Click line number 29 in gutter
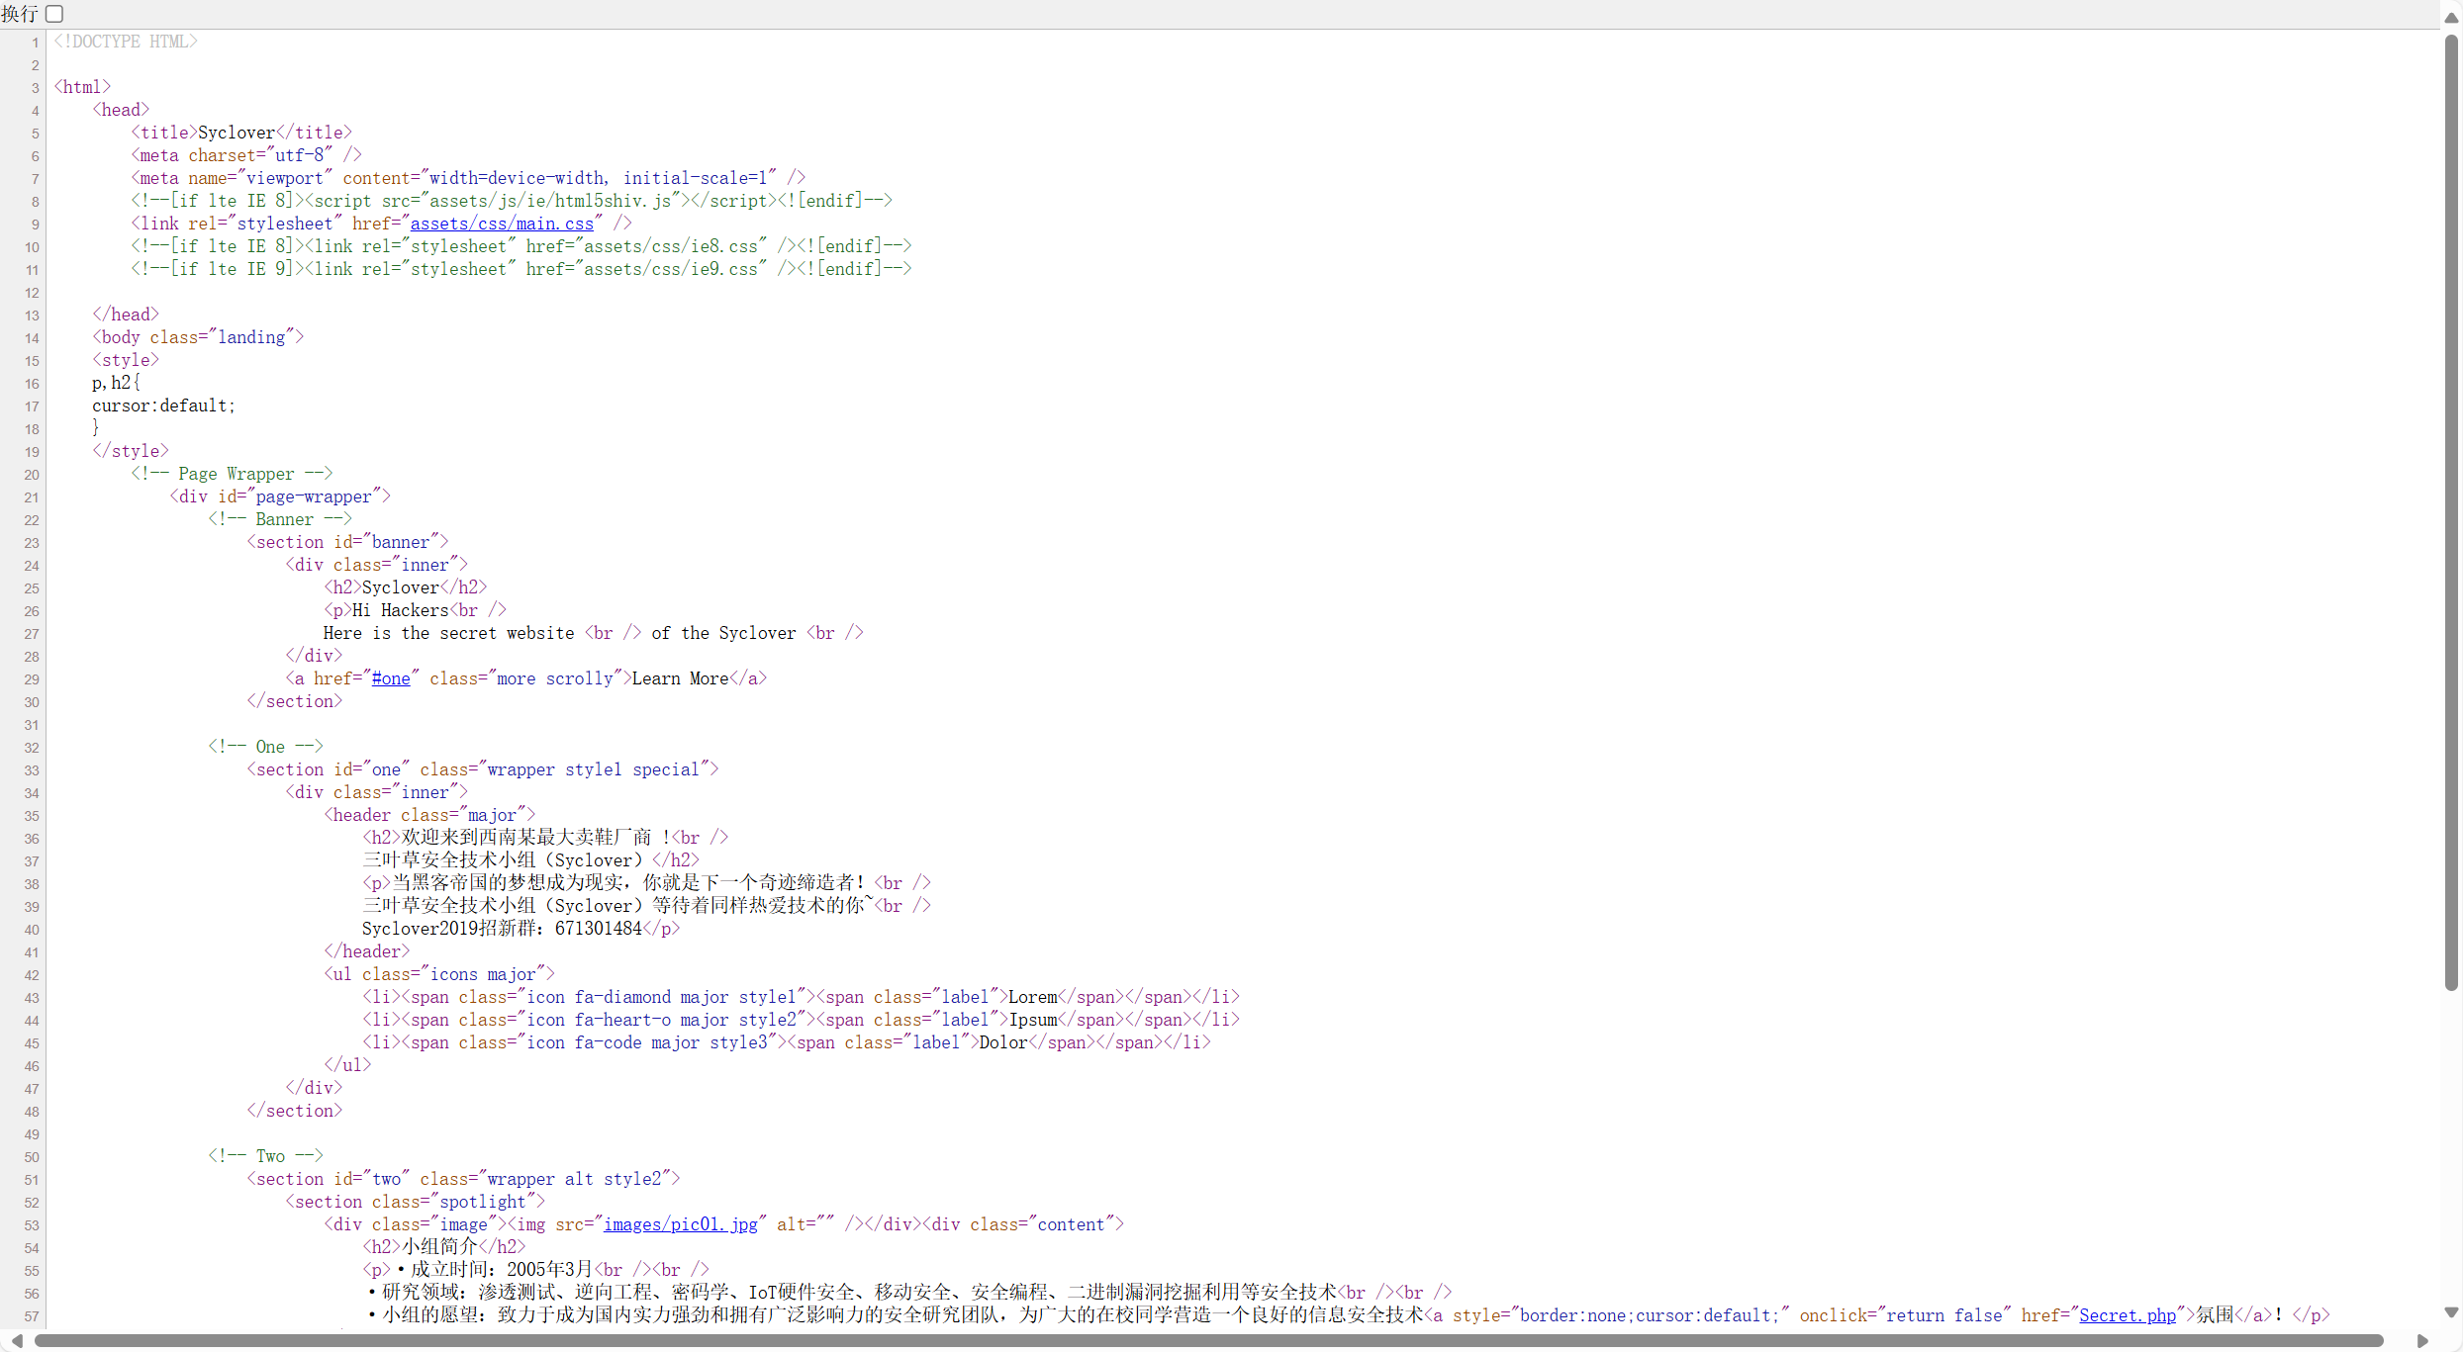Viewport: 2463px width, 1352px height. click(32, 679)
